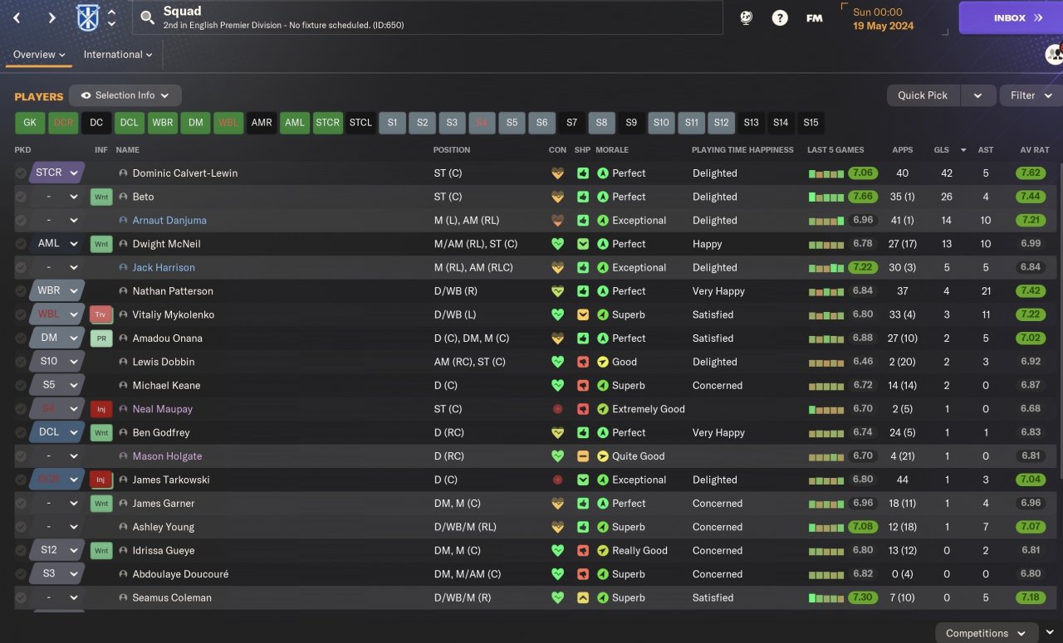Go back with the left navigation arrow
Image resolution: width=1063 pixels, height=643 pixels.
[x=17, y=17]
